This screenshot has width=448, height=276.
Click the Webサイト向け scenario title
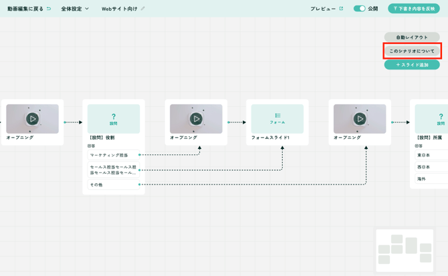coord(119,9)
